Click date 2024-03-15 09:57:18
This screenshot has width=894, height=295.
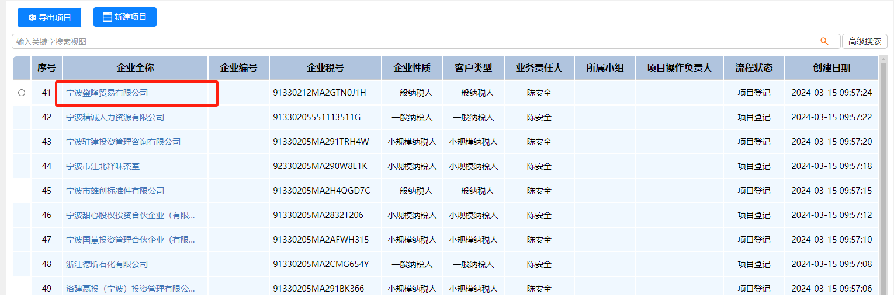click(831, 166)
